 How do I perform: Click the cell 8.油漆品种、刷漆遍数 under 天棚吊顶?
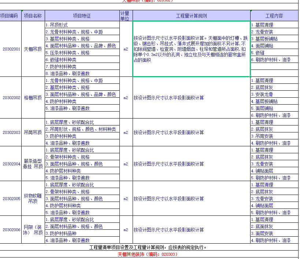[x=82, y=74]
